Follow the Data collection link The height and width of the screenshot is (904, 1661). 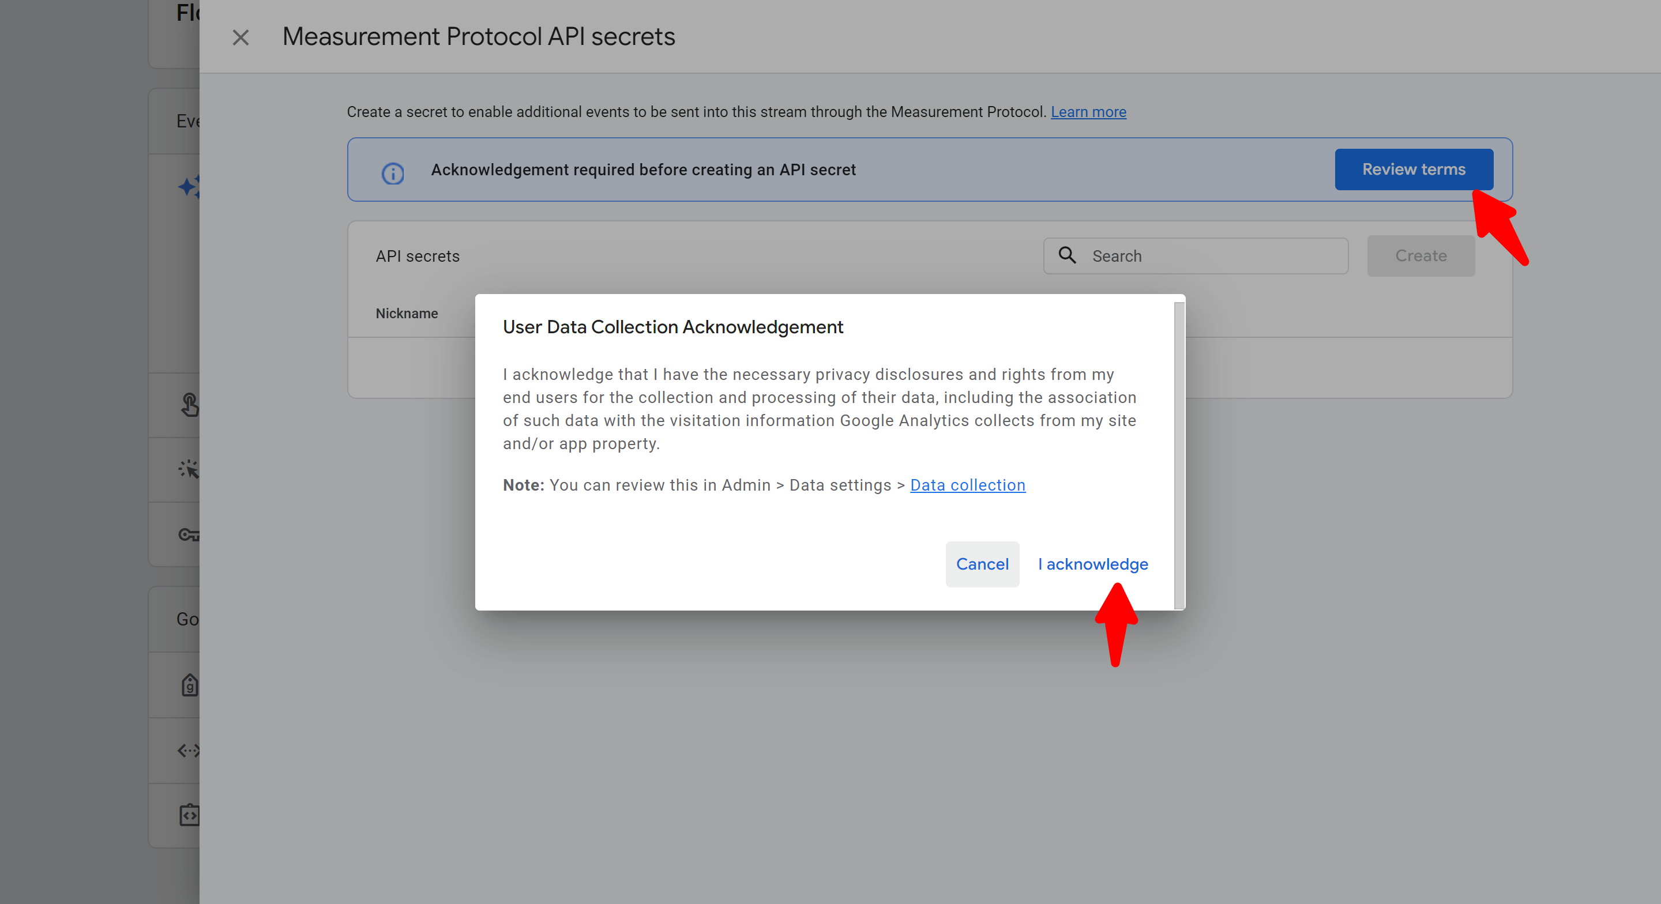[967, 485]
